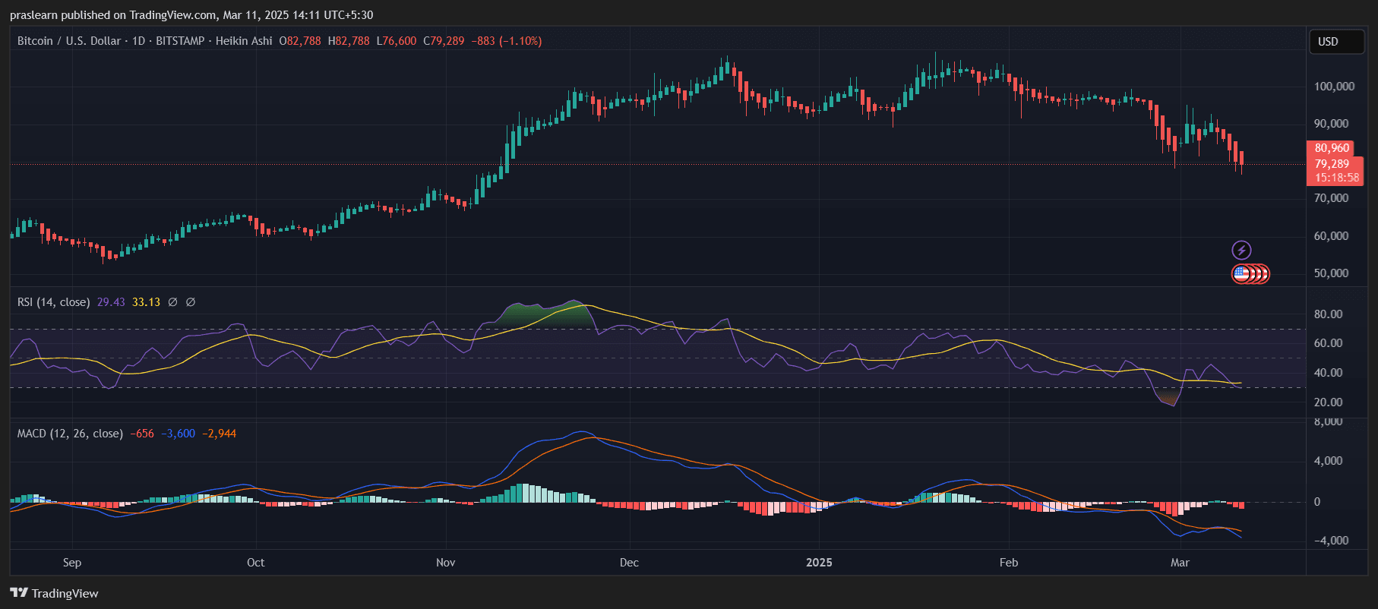Click second empty-set symbol in RSI legend

pos(191,302)
